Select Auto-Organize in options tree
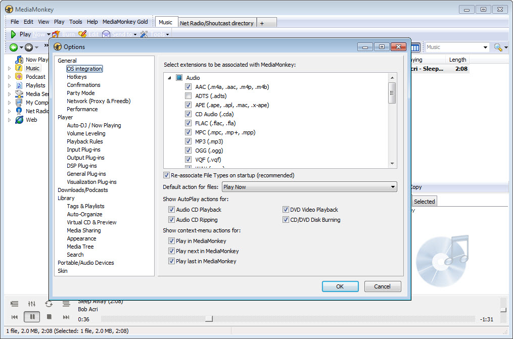The image size is (513, 339). click(x=84, y=214)
